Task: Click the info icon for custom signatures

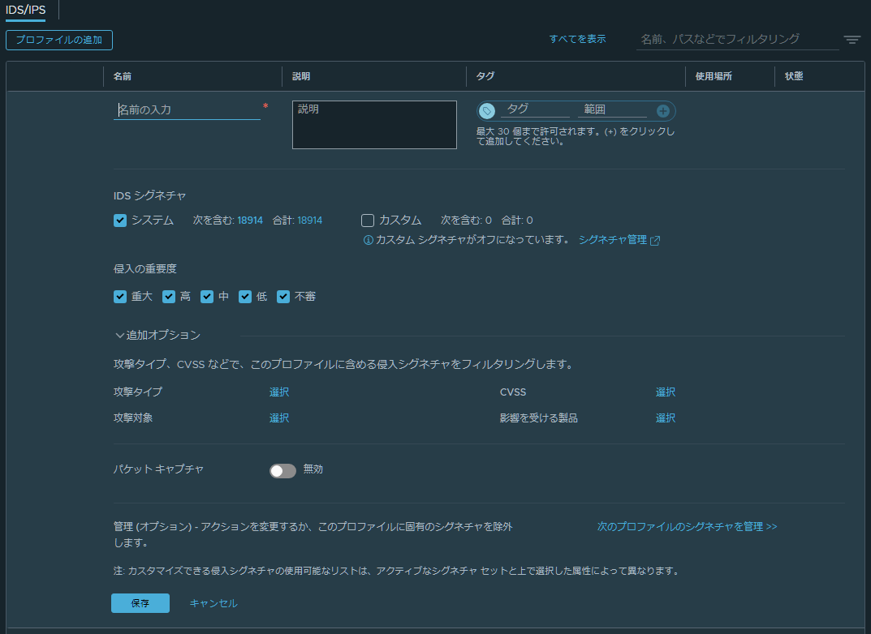Action: [368, 240]
